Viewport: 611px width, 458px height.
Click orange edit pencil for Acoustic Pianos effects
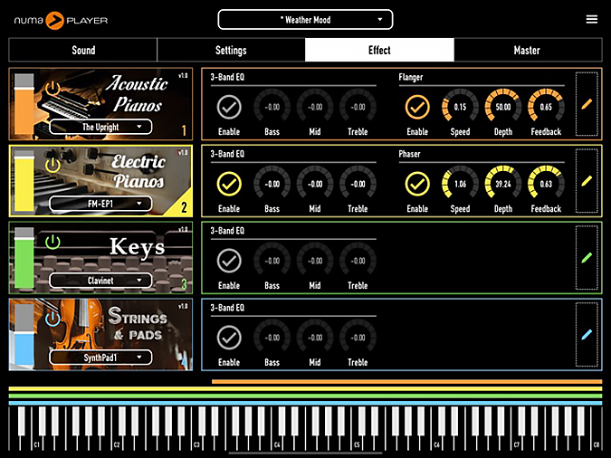(587, 104)
